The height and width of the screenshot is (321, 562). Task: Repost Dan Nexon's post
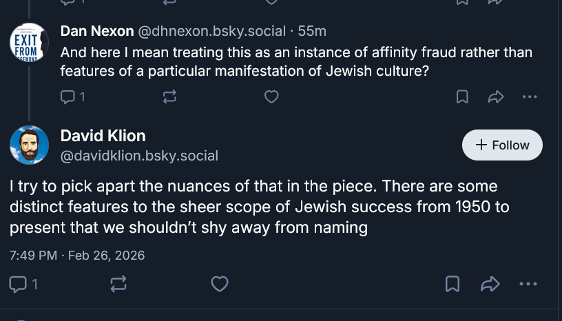[x=169, y=97]
